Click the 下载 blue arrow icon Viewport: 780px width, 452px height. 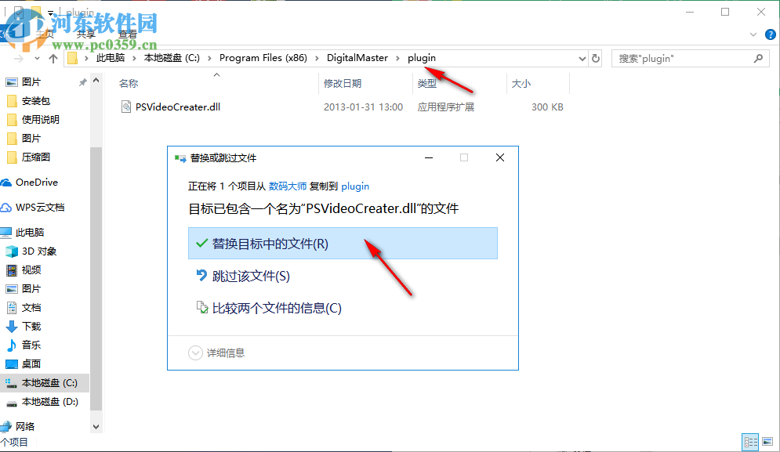pyautogui.click(x=12, y=326)
